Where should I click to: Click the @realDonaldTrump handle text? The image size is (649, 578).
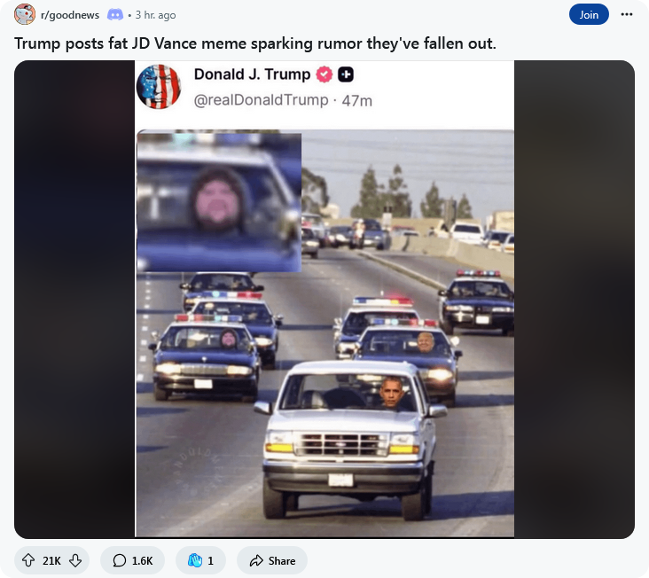261,100
